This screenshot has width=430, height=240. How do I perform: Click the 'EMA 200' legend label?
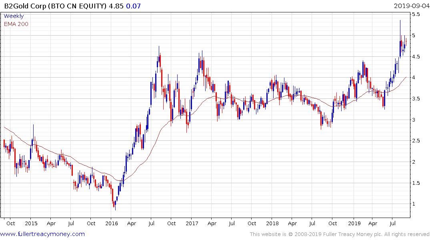16,24
